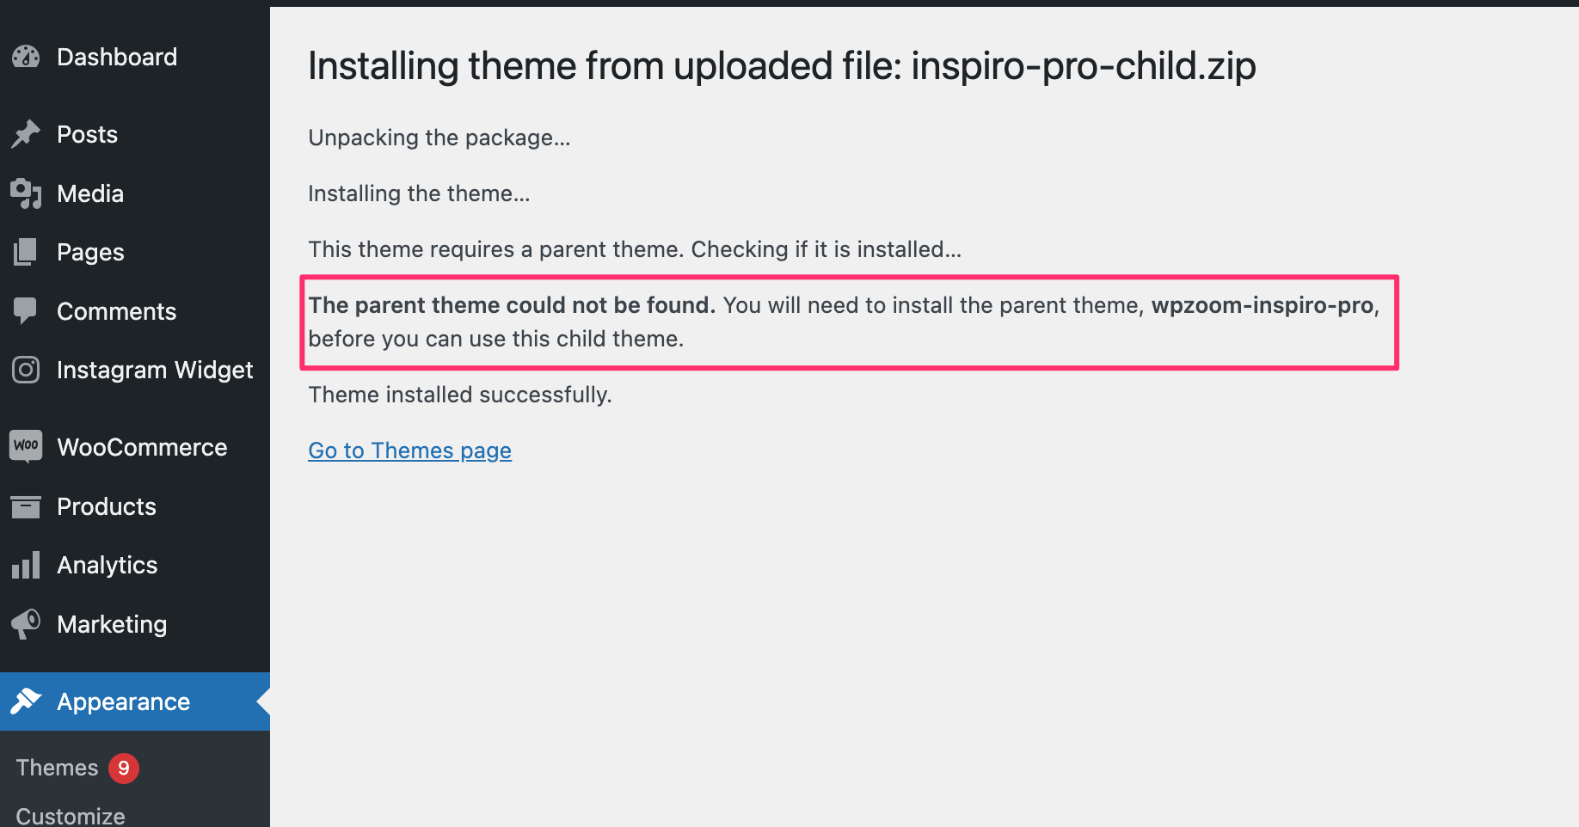Open the Analytics menu label
This screenshot has height=827, width=1579.
[108, 565]
